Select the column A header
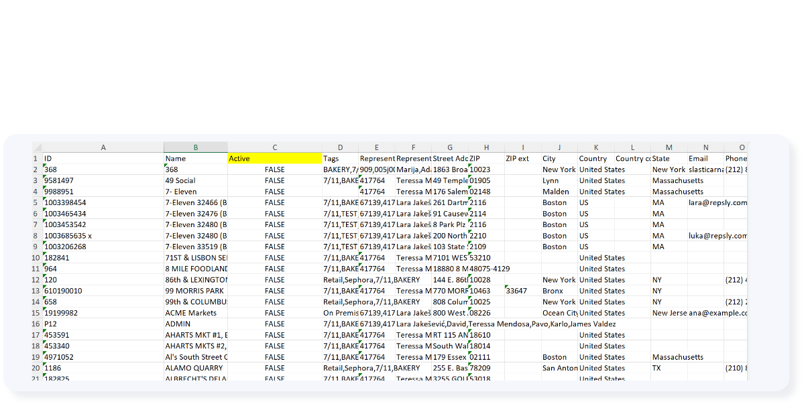The width and height of the screenshot is (806, 408). (x=103, y=147)
